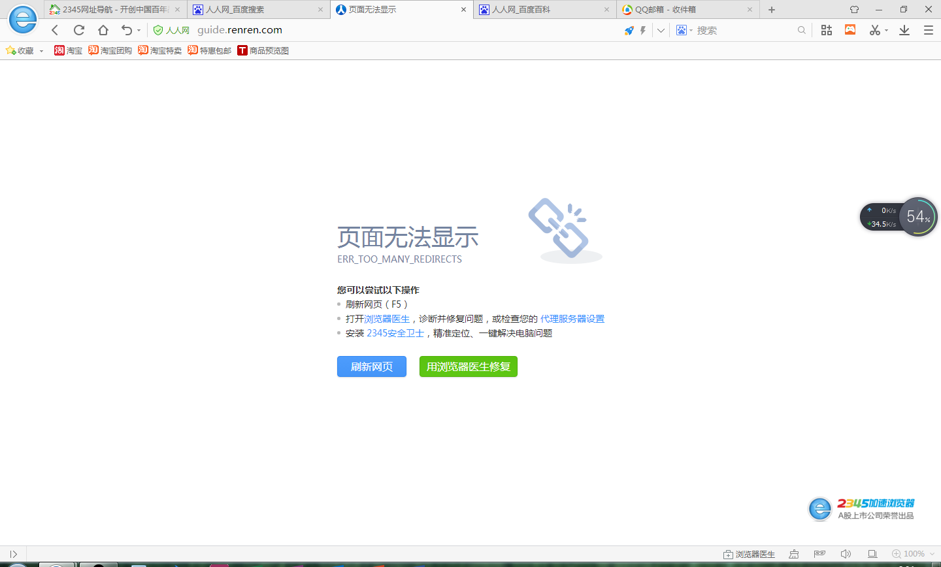Open the hamburger menu icon
The width and height of the screenshot is (941, 567).
(927, 30)
